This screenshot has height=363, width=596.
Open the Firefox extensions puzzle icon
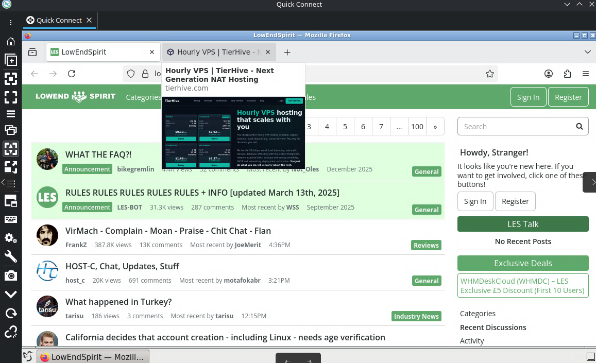coord(567,74)
